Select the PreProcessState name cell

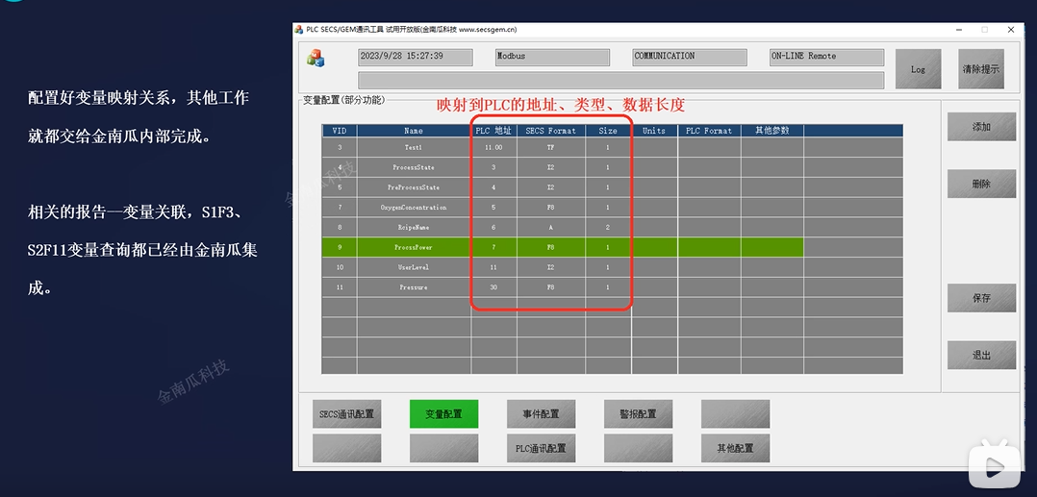click(x=414, y=187)
